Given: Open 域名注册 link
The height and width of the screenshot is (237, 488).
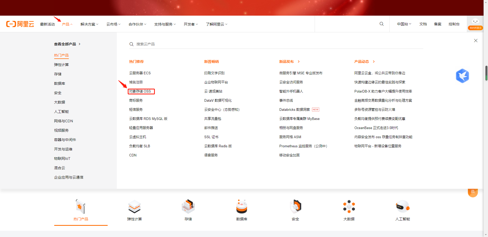Looking at the screenshot, I should pos(136,82).
